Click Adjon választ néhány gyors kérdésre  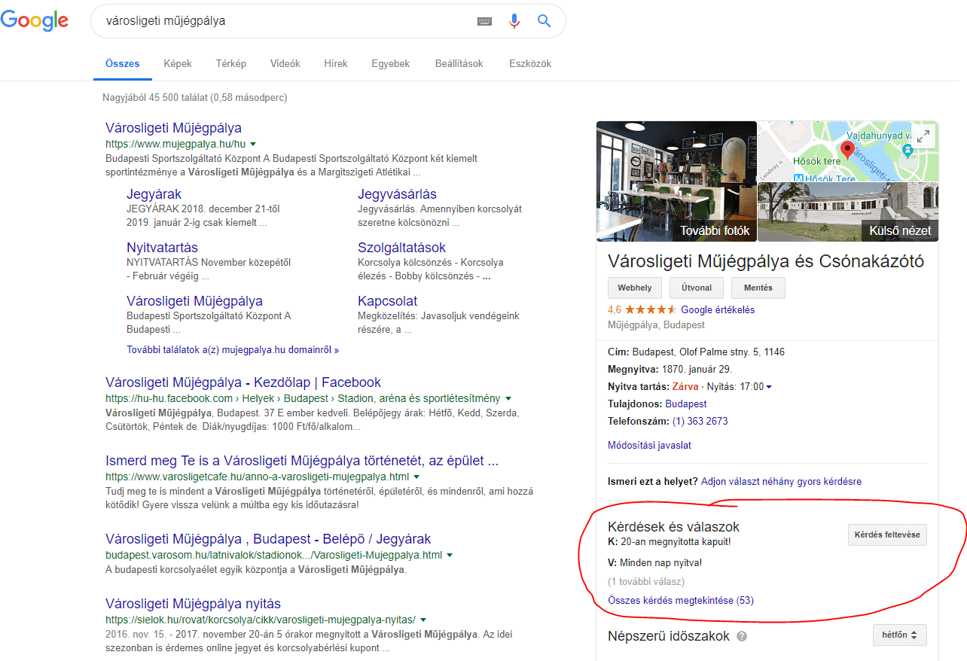tap(781, 481)
